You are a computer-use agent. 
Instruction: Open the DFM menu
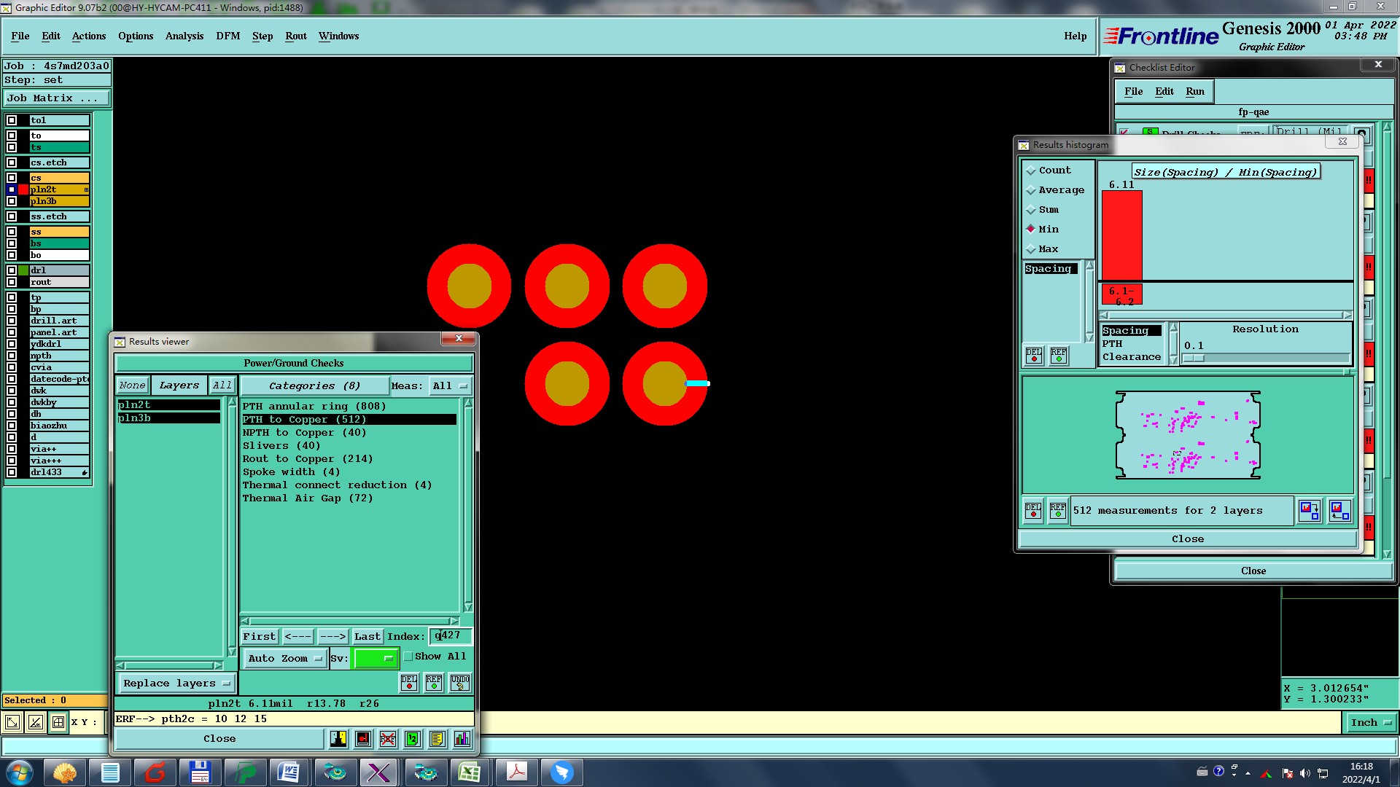[227, 36]
